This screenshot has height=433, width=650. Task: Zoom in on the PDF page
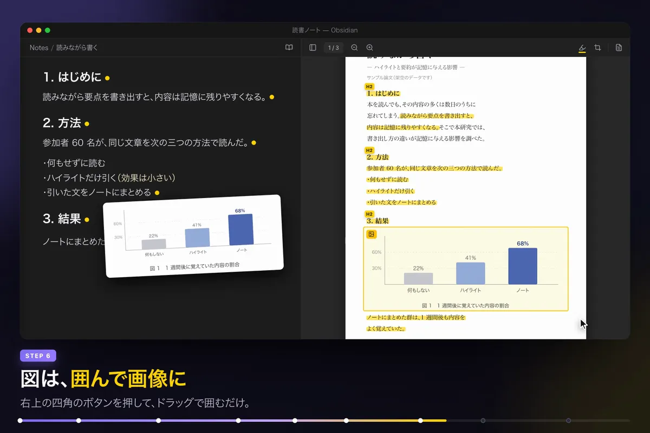pyautogui.click(x=369, y=48)
